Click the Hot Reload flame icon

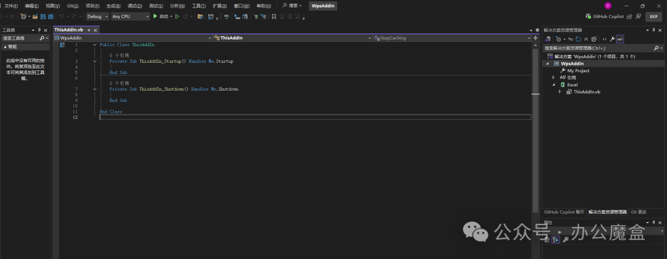point(185,17)
